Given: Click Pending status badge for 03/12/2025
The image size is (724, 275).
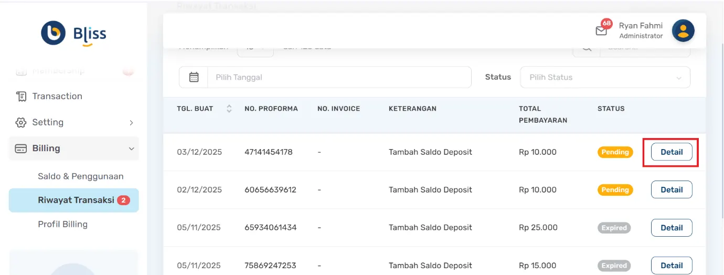Looking at the screenshot, I should pyautogui.click(x=615, y=152).
